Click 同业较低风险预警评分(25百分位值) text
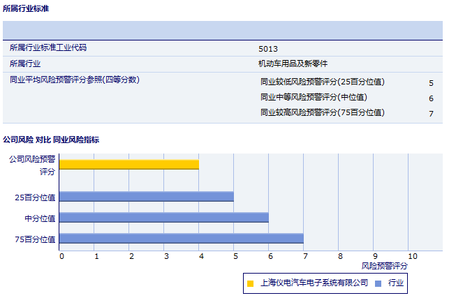The width and height of the screenshot is (456, 298). coord(322,82)
